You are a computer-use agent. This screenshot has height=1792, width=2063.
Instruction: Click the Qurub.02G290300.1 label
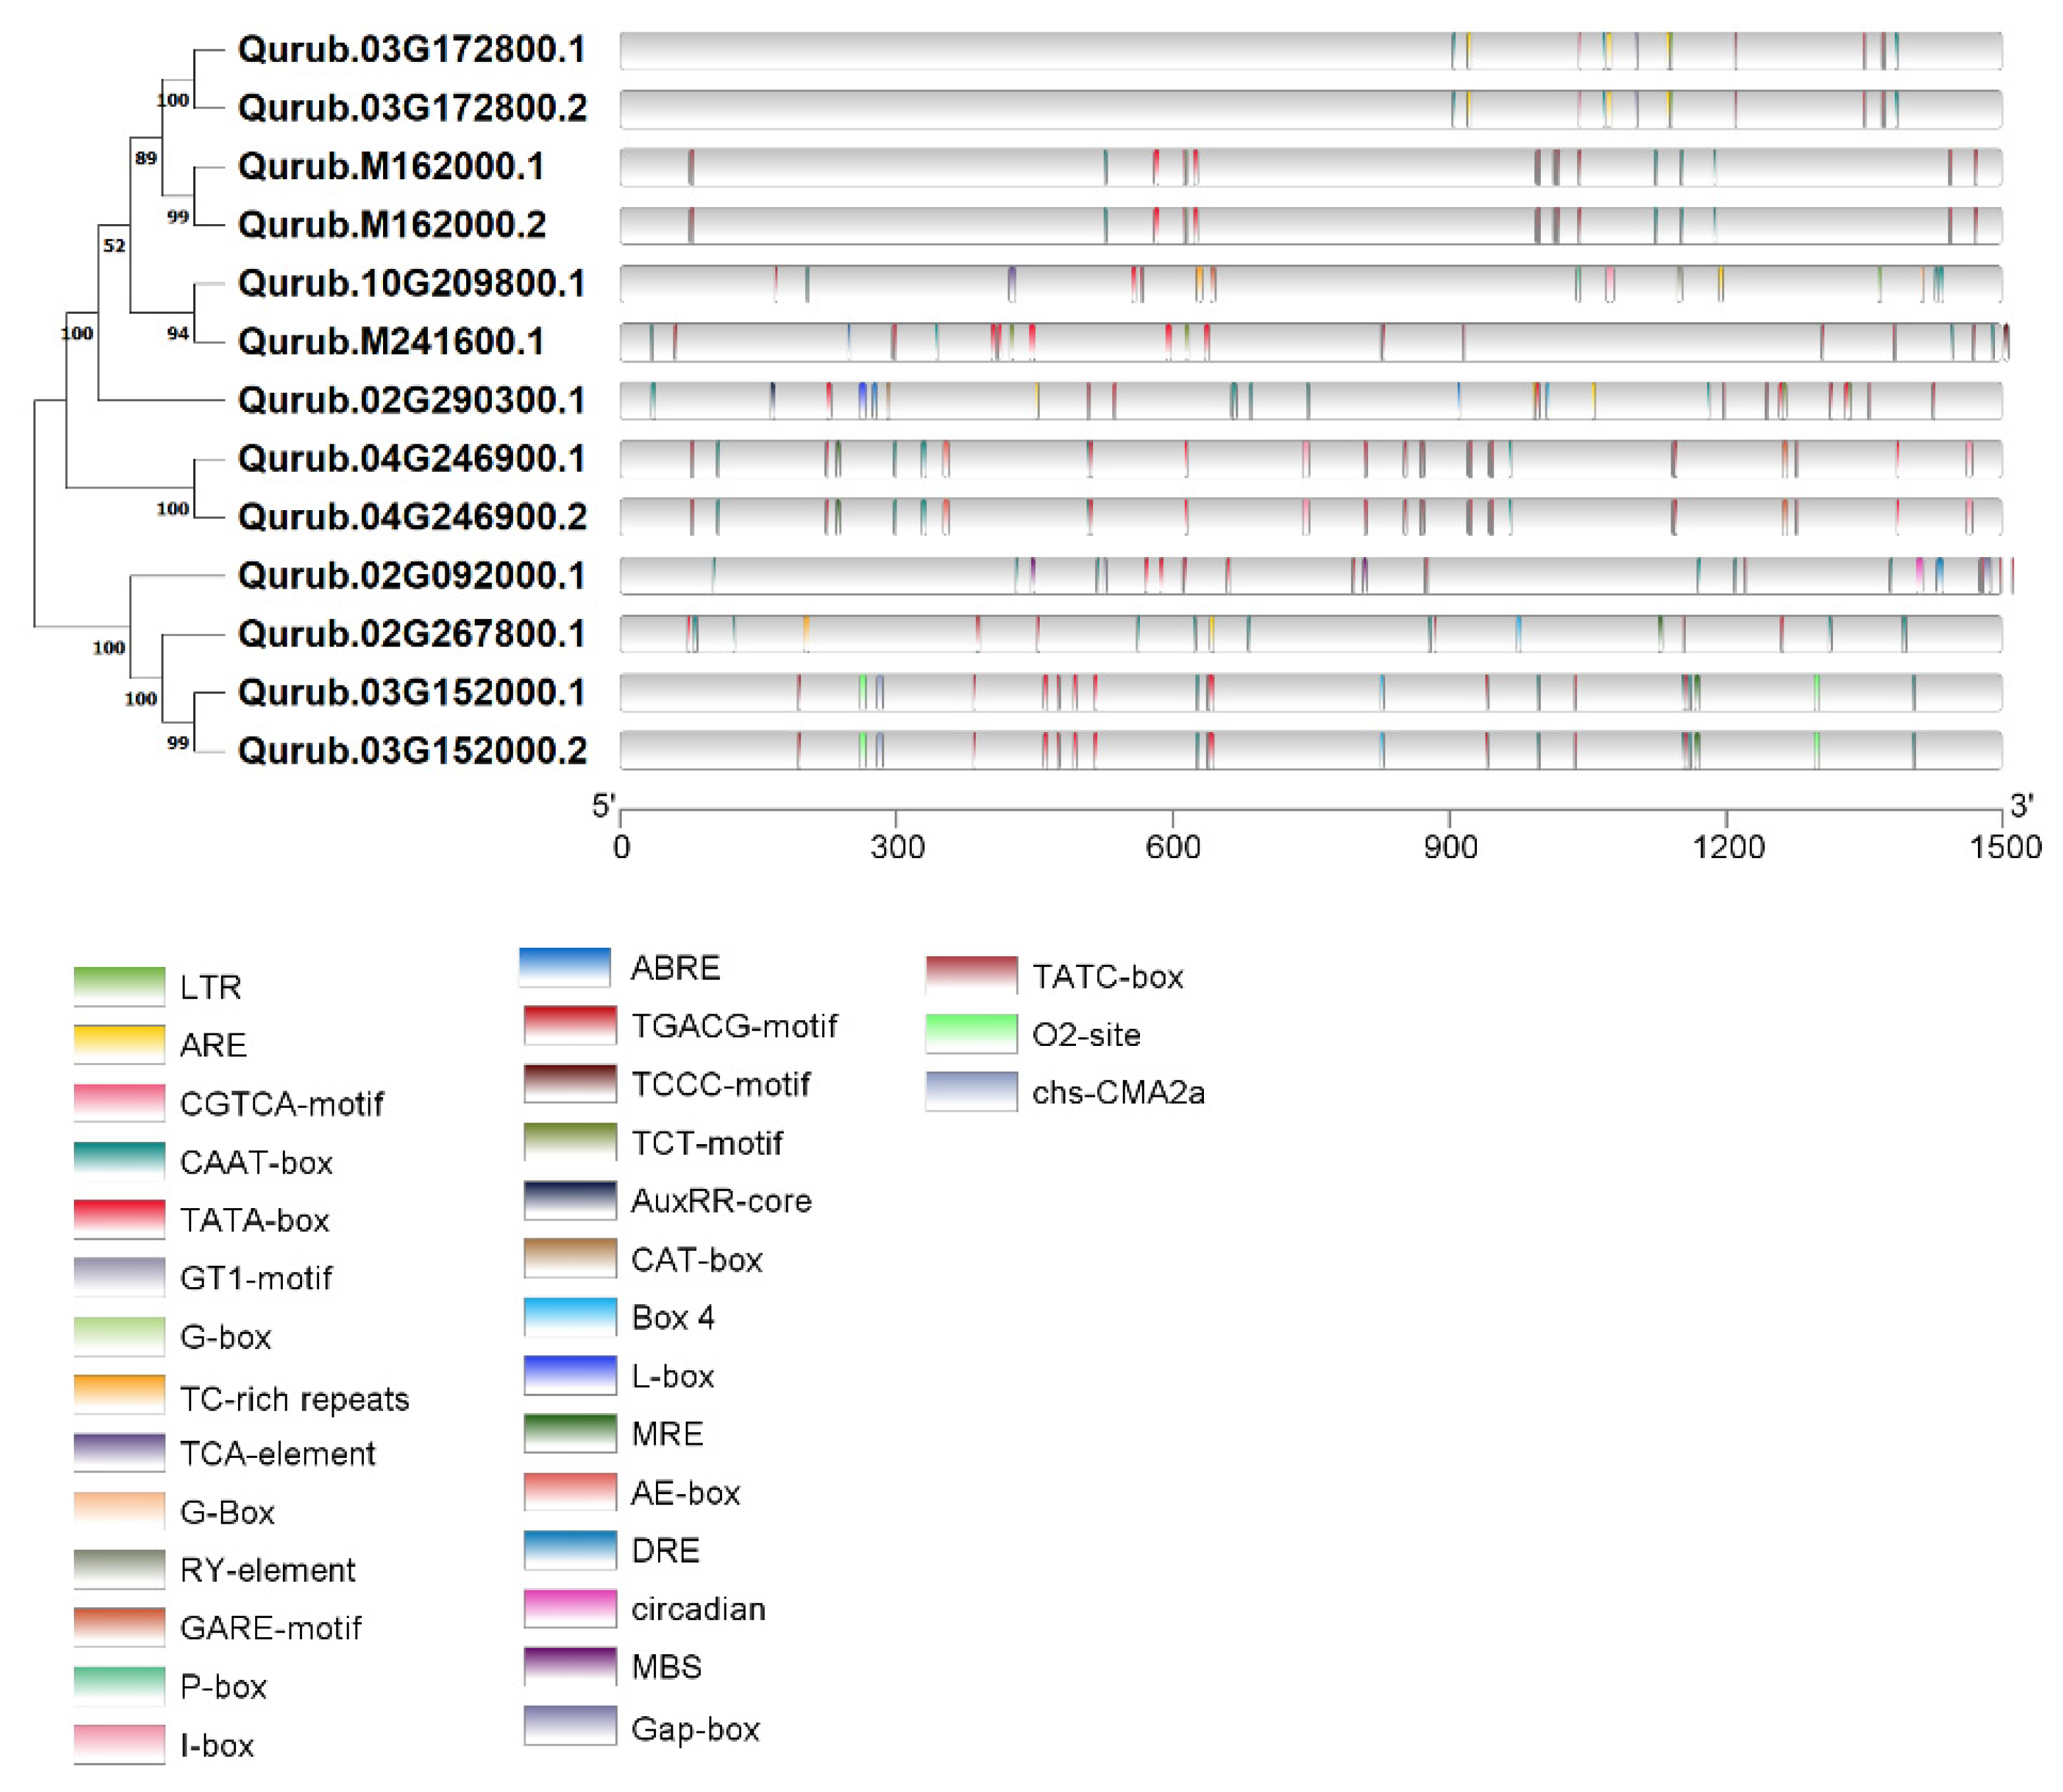pyautogui.click(x=411, y=400)
